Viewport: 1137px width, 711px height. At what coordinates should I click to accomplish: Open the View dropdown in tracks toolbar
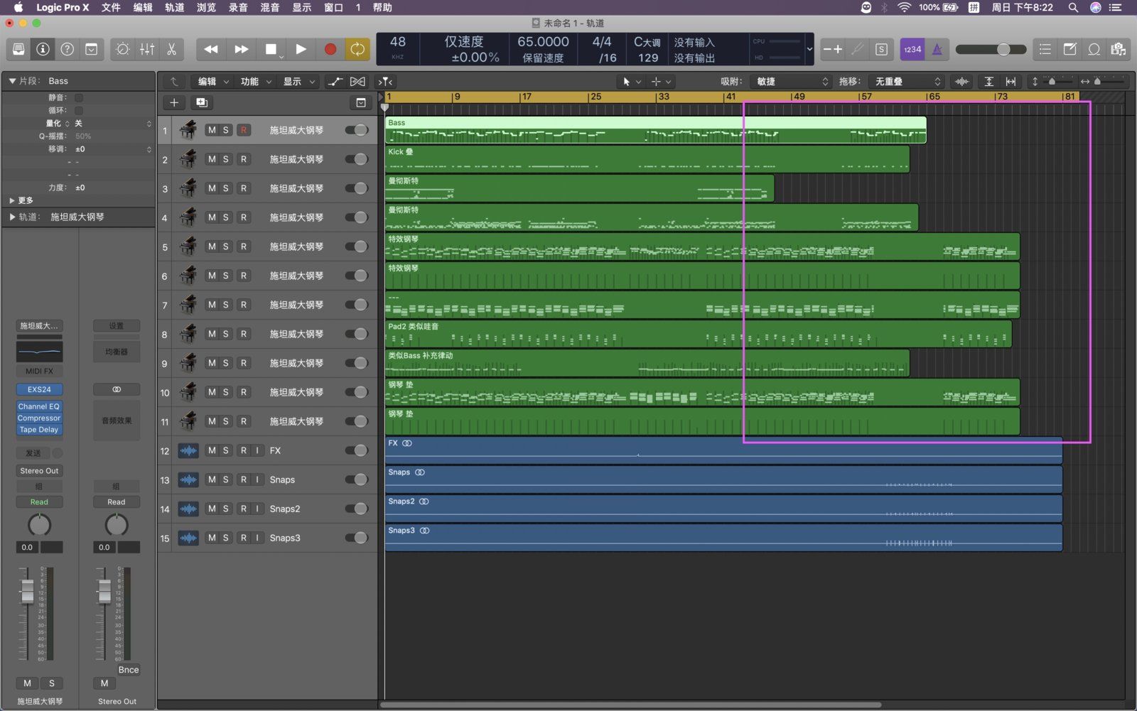click(299, 82)
